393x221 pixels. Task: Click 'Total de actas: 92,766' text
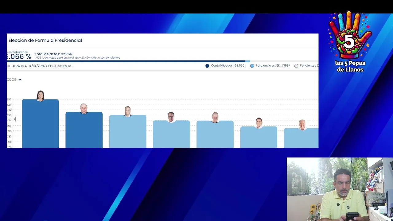[53, 54]
